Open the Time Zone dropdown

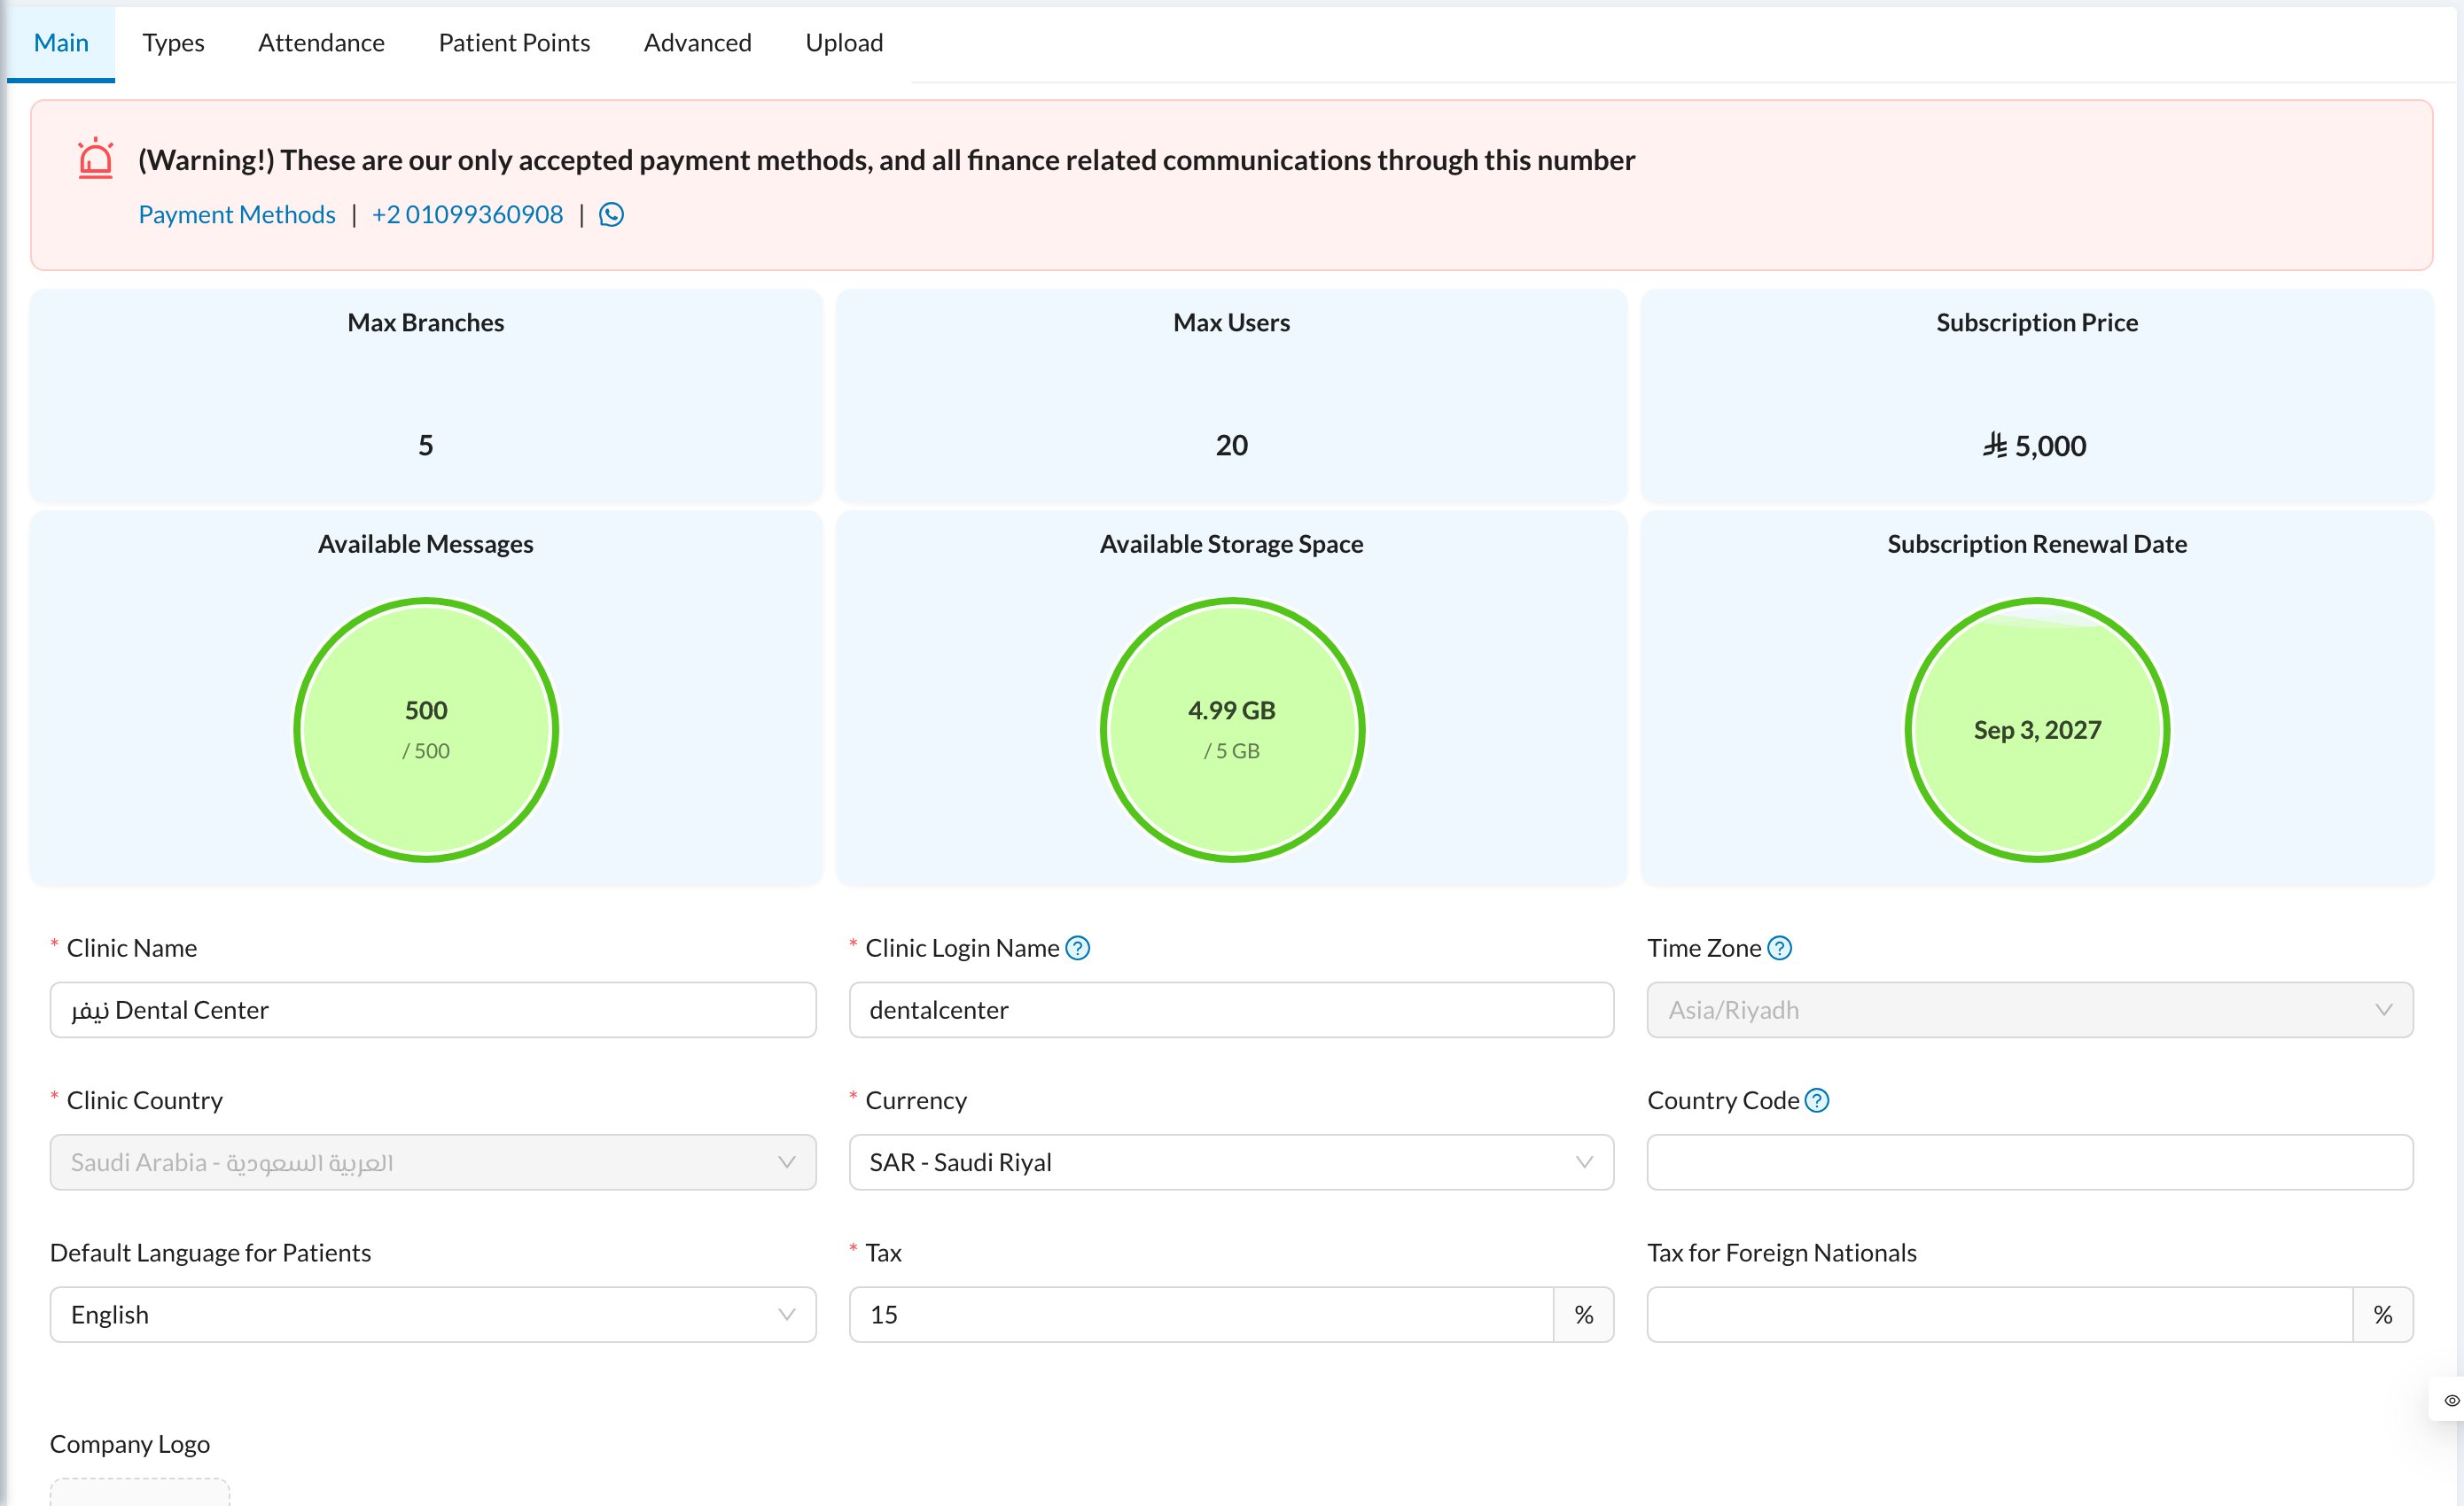pos(2029,1010)
